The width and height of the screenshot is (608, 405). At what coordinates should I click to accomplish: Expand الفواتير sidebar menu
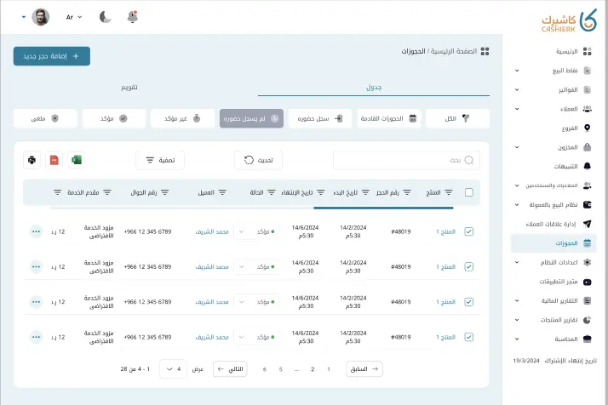(x=517, y=89)
